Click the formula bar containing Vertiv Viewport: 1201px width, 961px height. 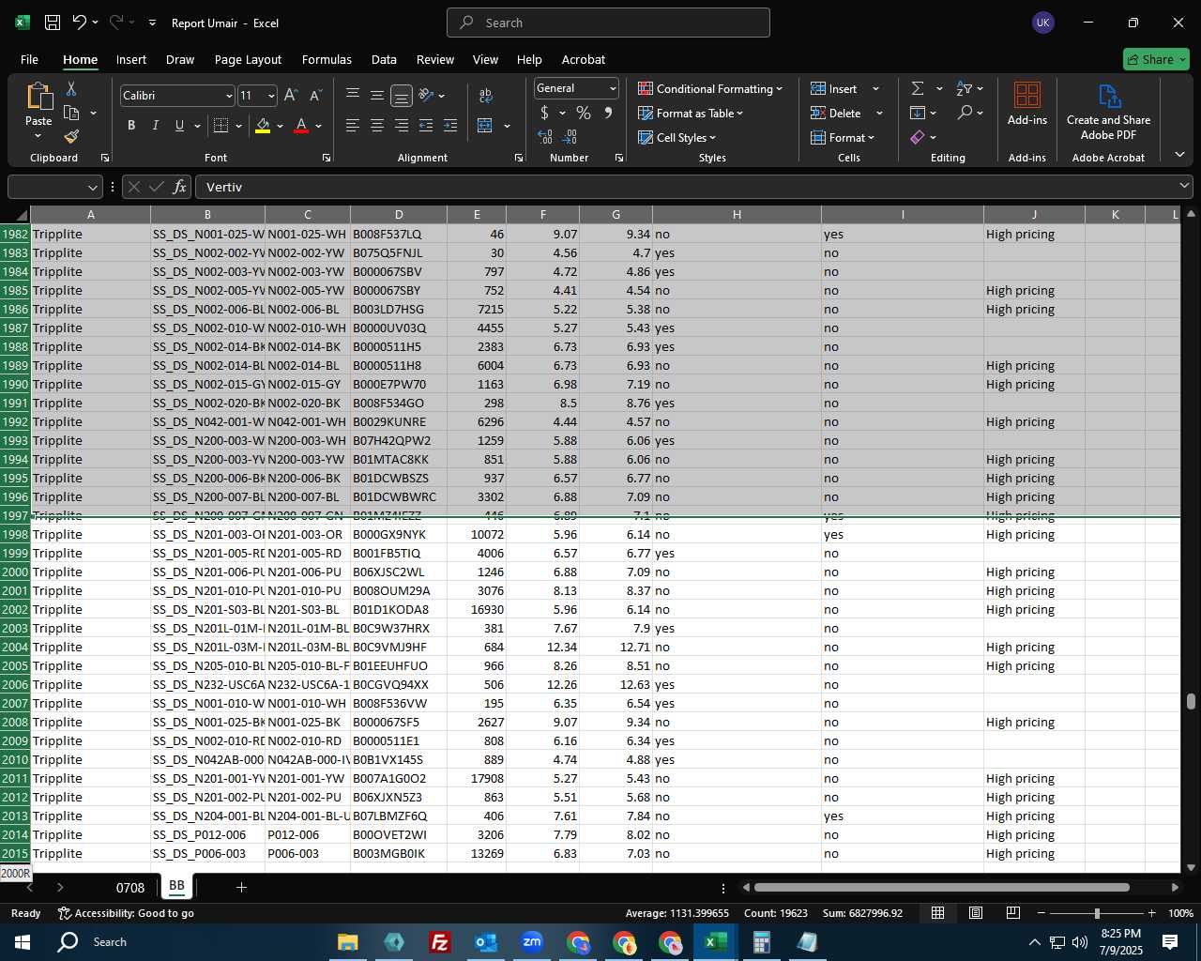[694, 187]
